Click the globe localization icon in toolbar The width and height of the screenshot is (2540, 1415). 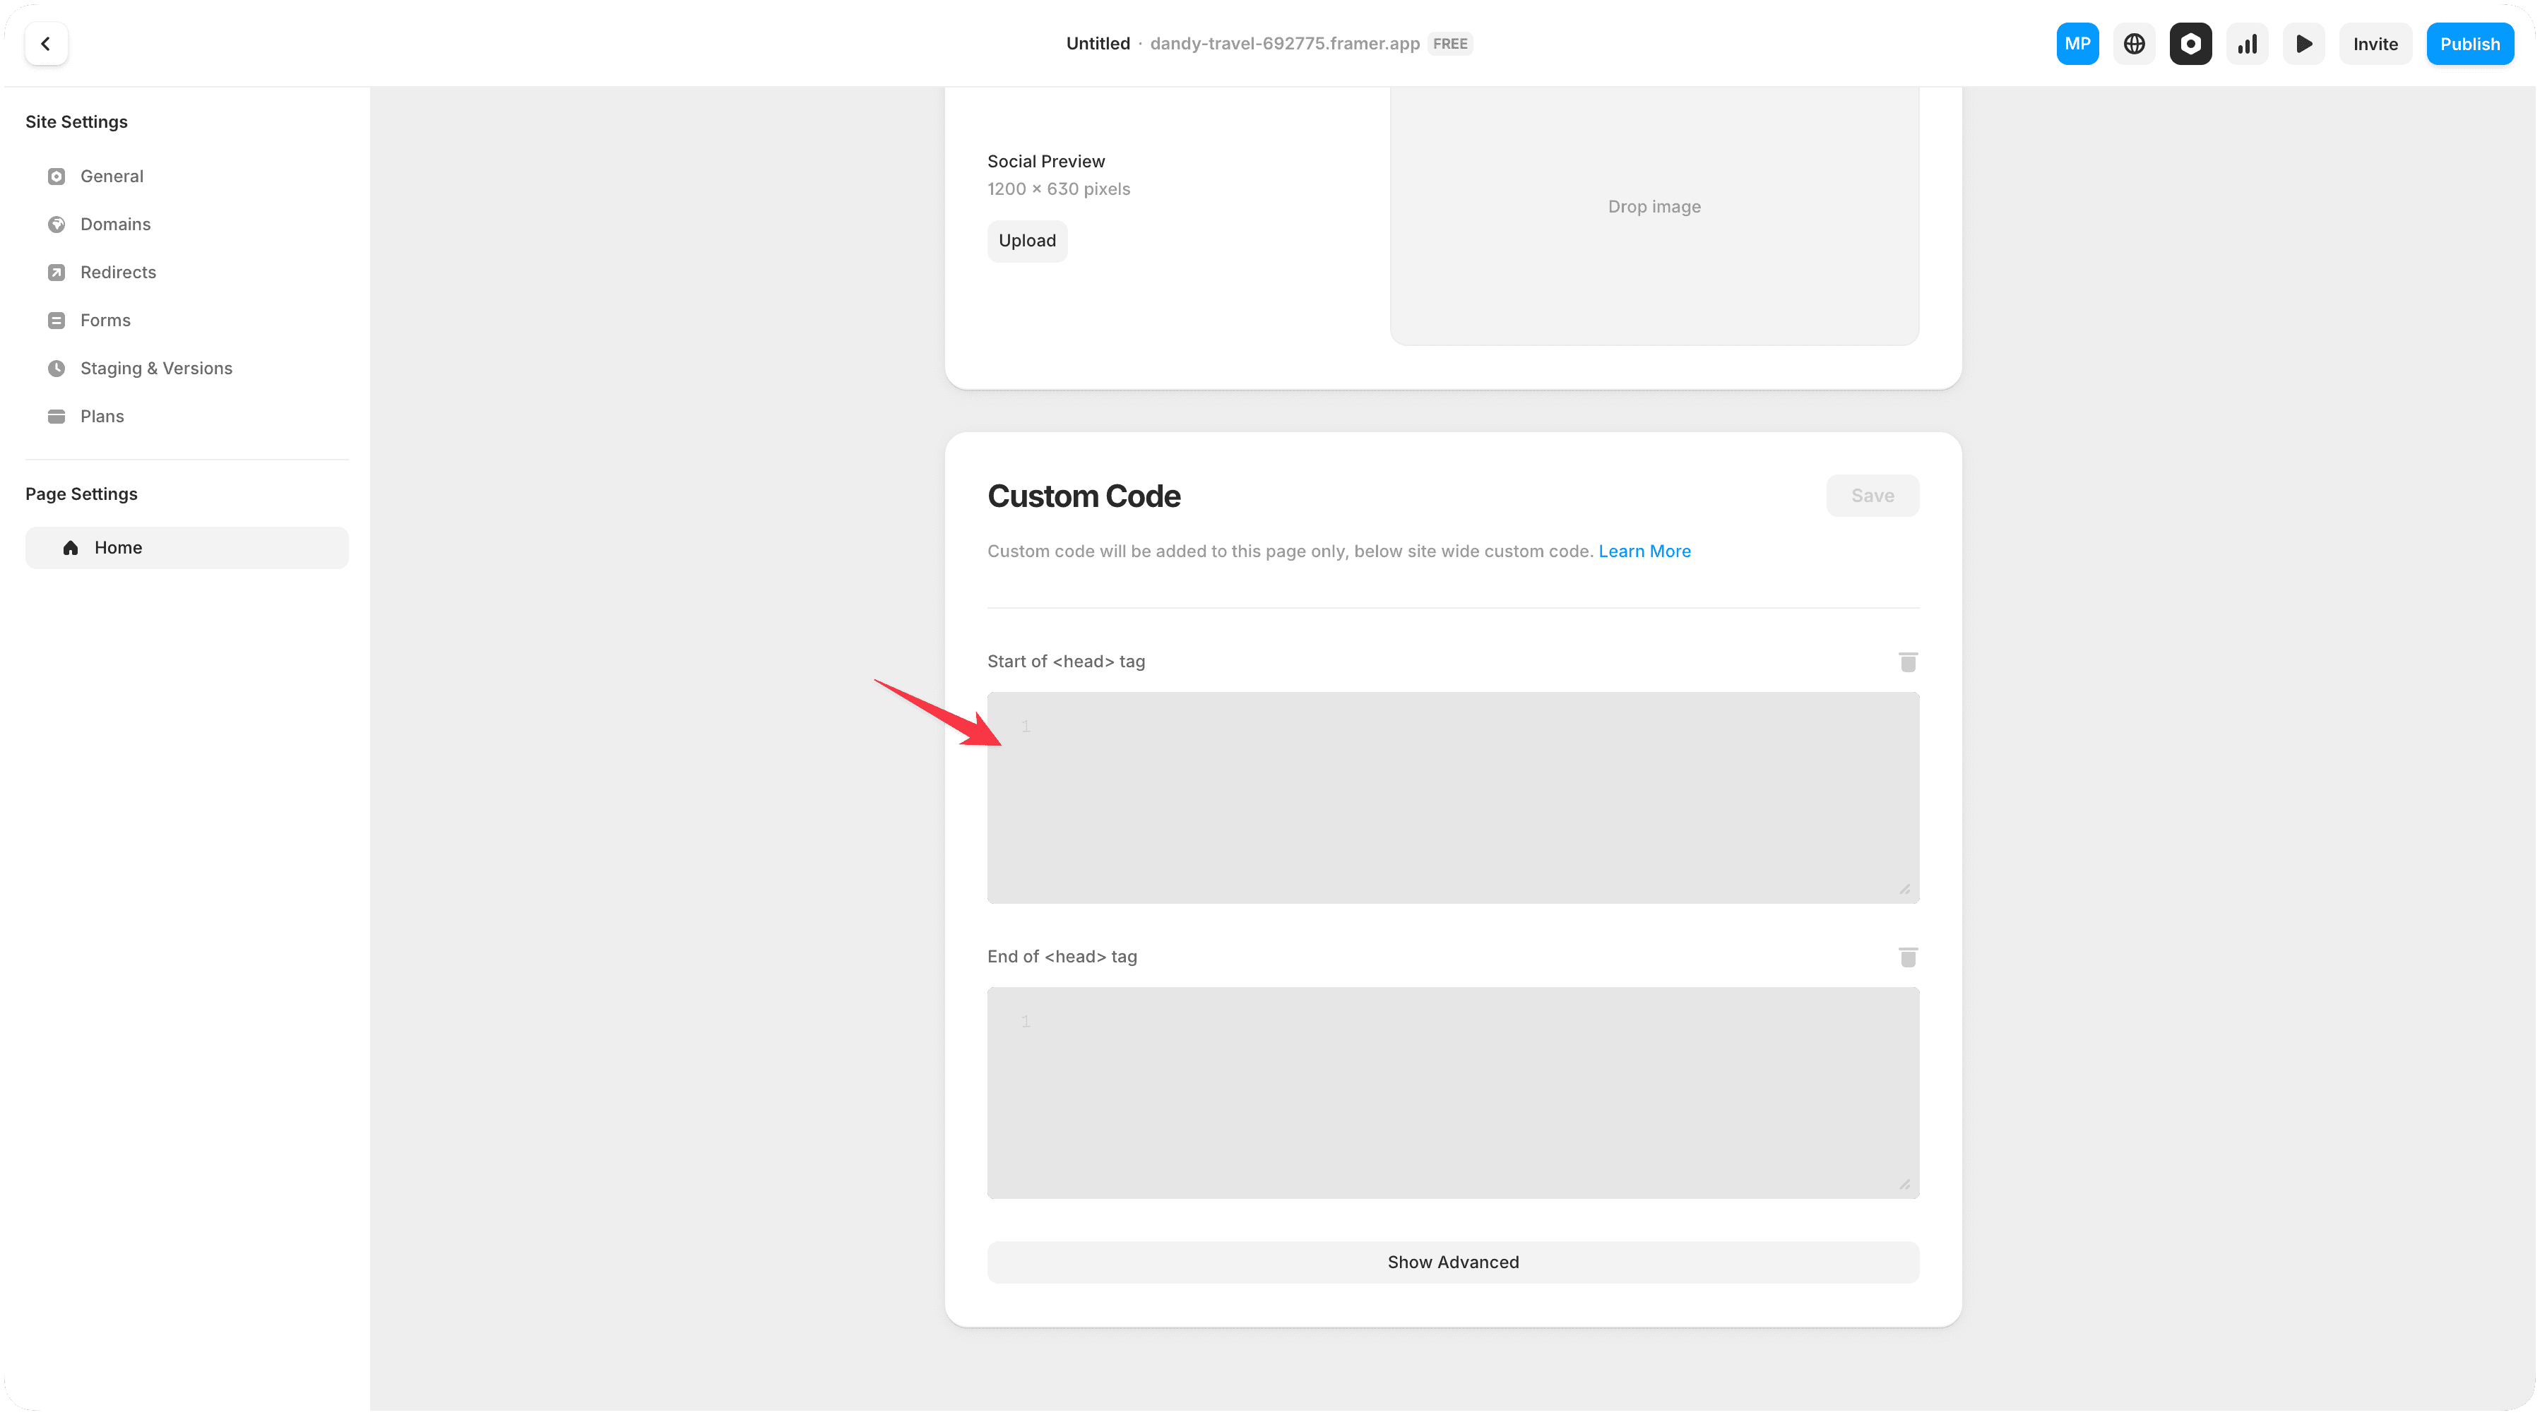[2134, 43]
